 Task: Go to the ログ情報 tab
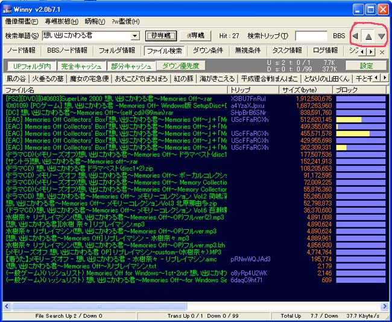[x=325, y=51]
